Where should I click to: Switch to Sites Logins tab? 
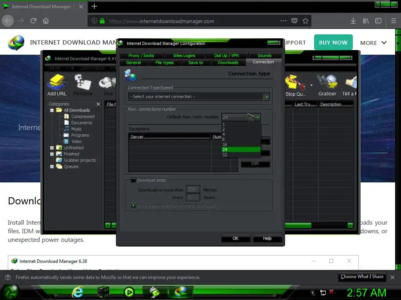(184, 55)
